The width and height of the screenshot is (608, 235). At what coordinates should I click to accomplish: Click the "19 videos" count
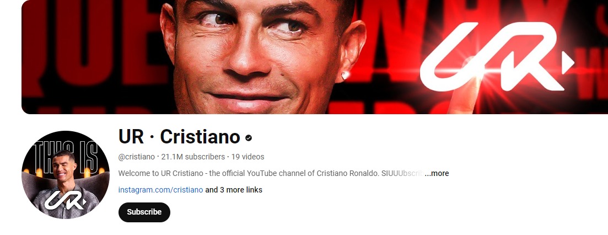[248, 157]
